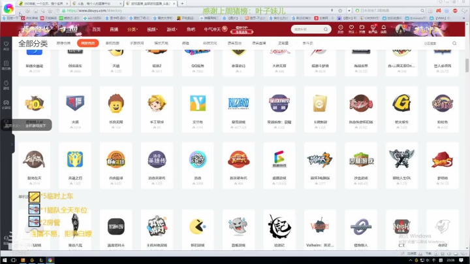Open the Blizzard games category
Image resolution: width=470 pixels, height=264 pixels.
coord(238,110)
